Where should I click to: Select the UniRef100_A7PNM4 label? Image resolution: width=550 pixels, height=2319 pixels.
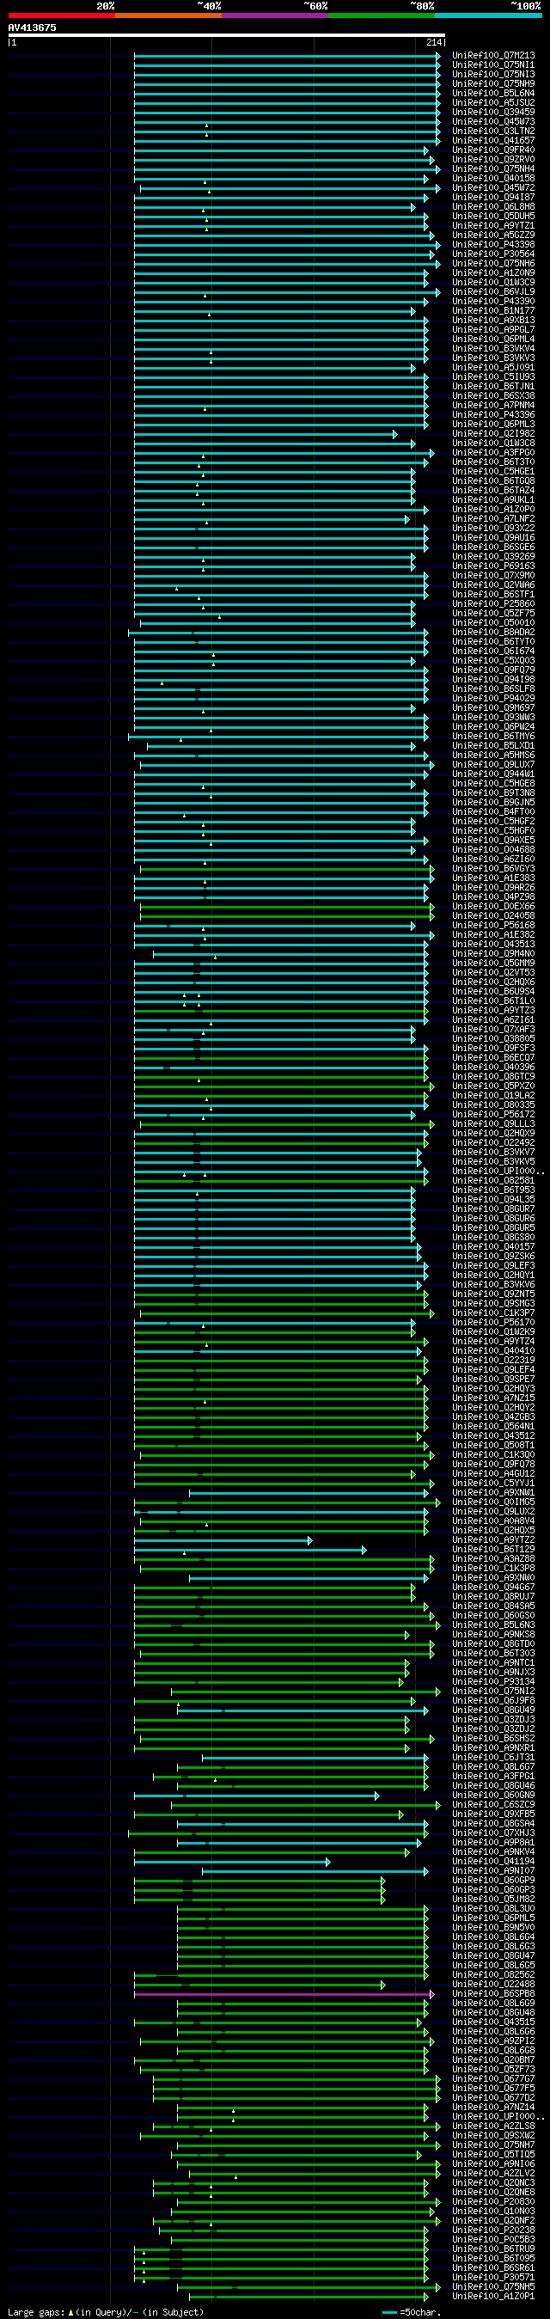click(493, 405)
